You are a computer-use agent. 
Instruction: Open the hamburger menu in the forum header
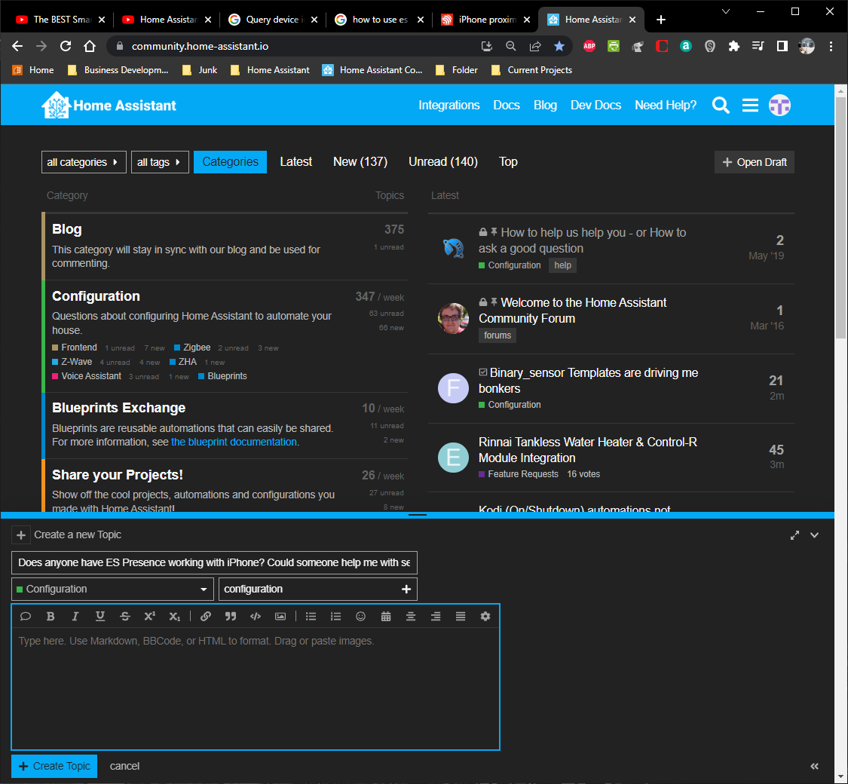[x=750, y=105]
